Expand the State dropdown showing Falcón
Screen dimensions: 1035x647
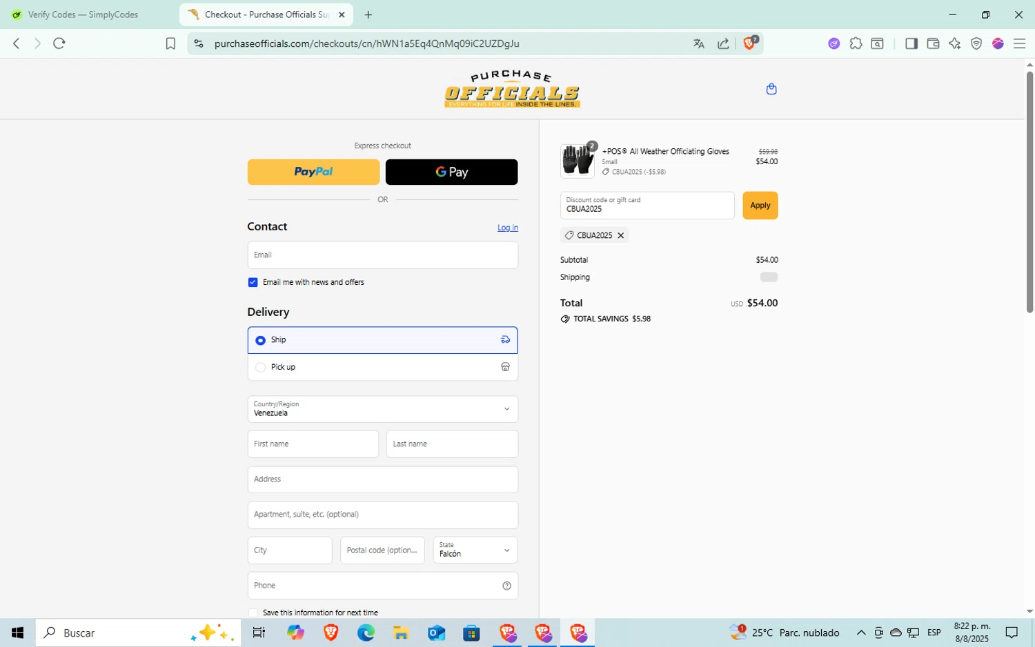(x=475, y=550)
